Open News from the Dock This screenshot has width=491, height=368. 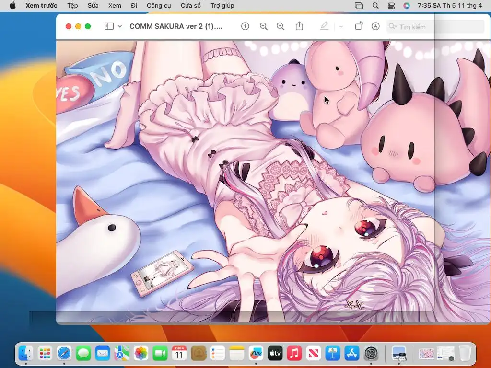[x=314, y=353]
